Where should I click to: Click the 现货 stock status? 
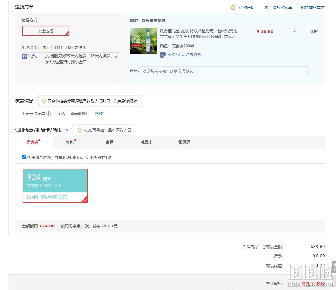313,32
